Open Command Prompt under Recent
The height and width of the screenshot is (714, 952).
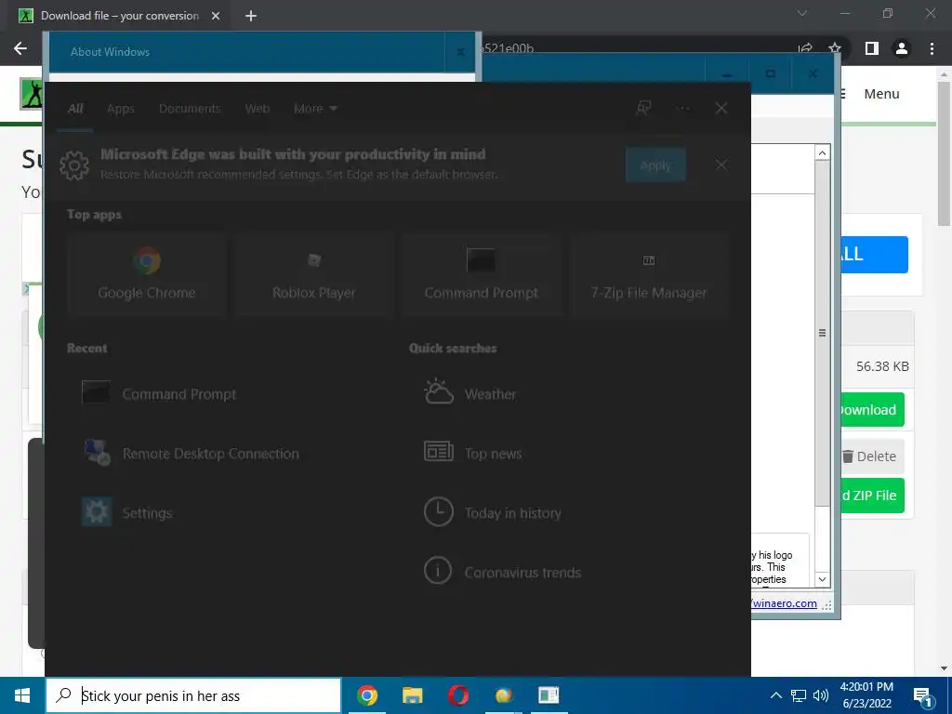(x=159, y=393)
